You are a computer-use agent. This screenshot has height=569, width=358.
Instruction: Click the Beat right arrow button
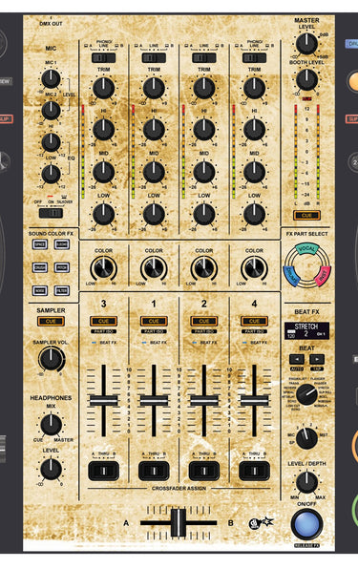[317, 359]
